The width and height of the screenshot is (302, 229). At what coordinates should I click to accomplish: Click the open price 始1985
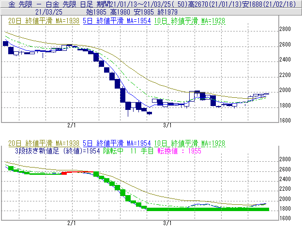[x=96, y=12]
